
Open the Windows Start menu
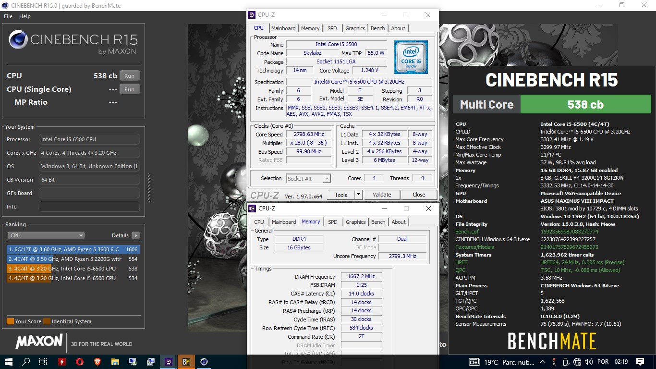coord(9,362)
